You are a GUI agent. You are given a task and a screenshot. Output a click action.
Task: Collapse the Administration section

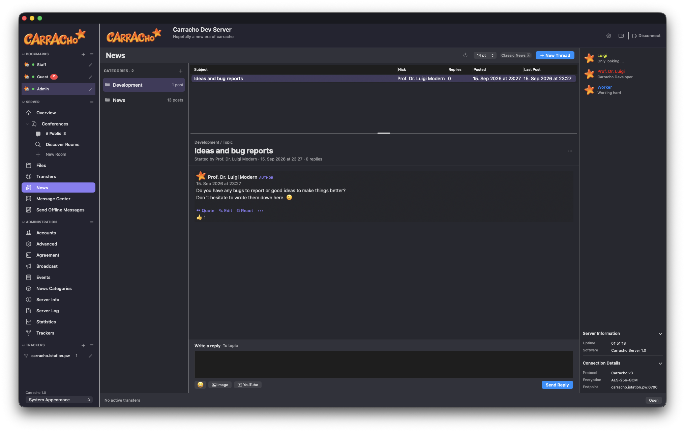tap(23, 222)
